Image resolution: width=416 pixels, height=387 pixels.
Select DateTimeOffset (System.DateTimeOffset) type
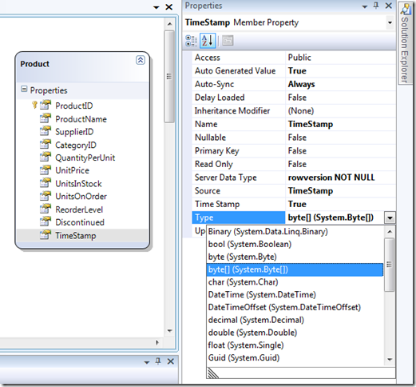coord(295,307)
